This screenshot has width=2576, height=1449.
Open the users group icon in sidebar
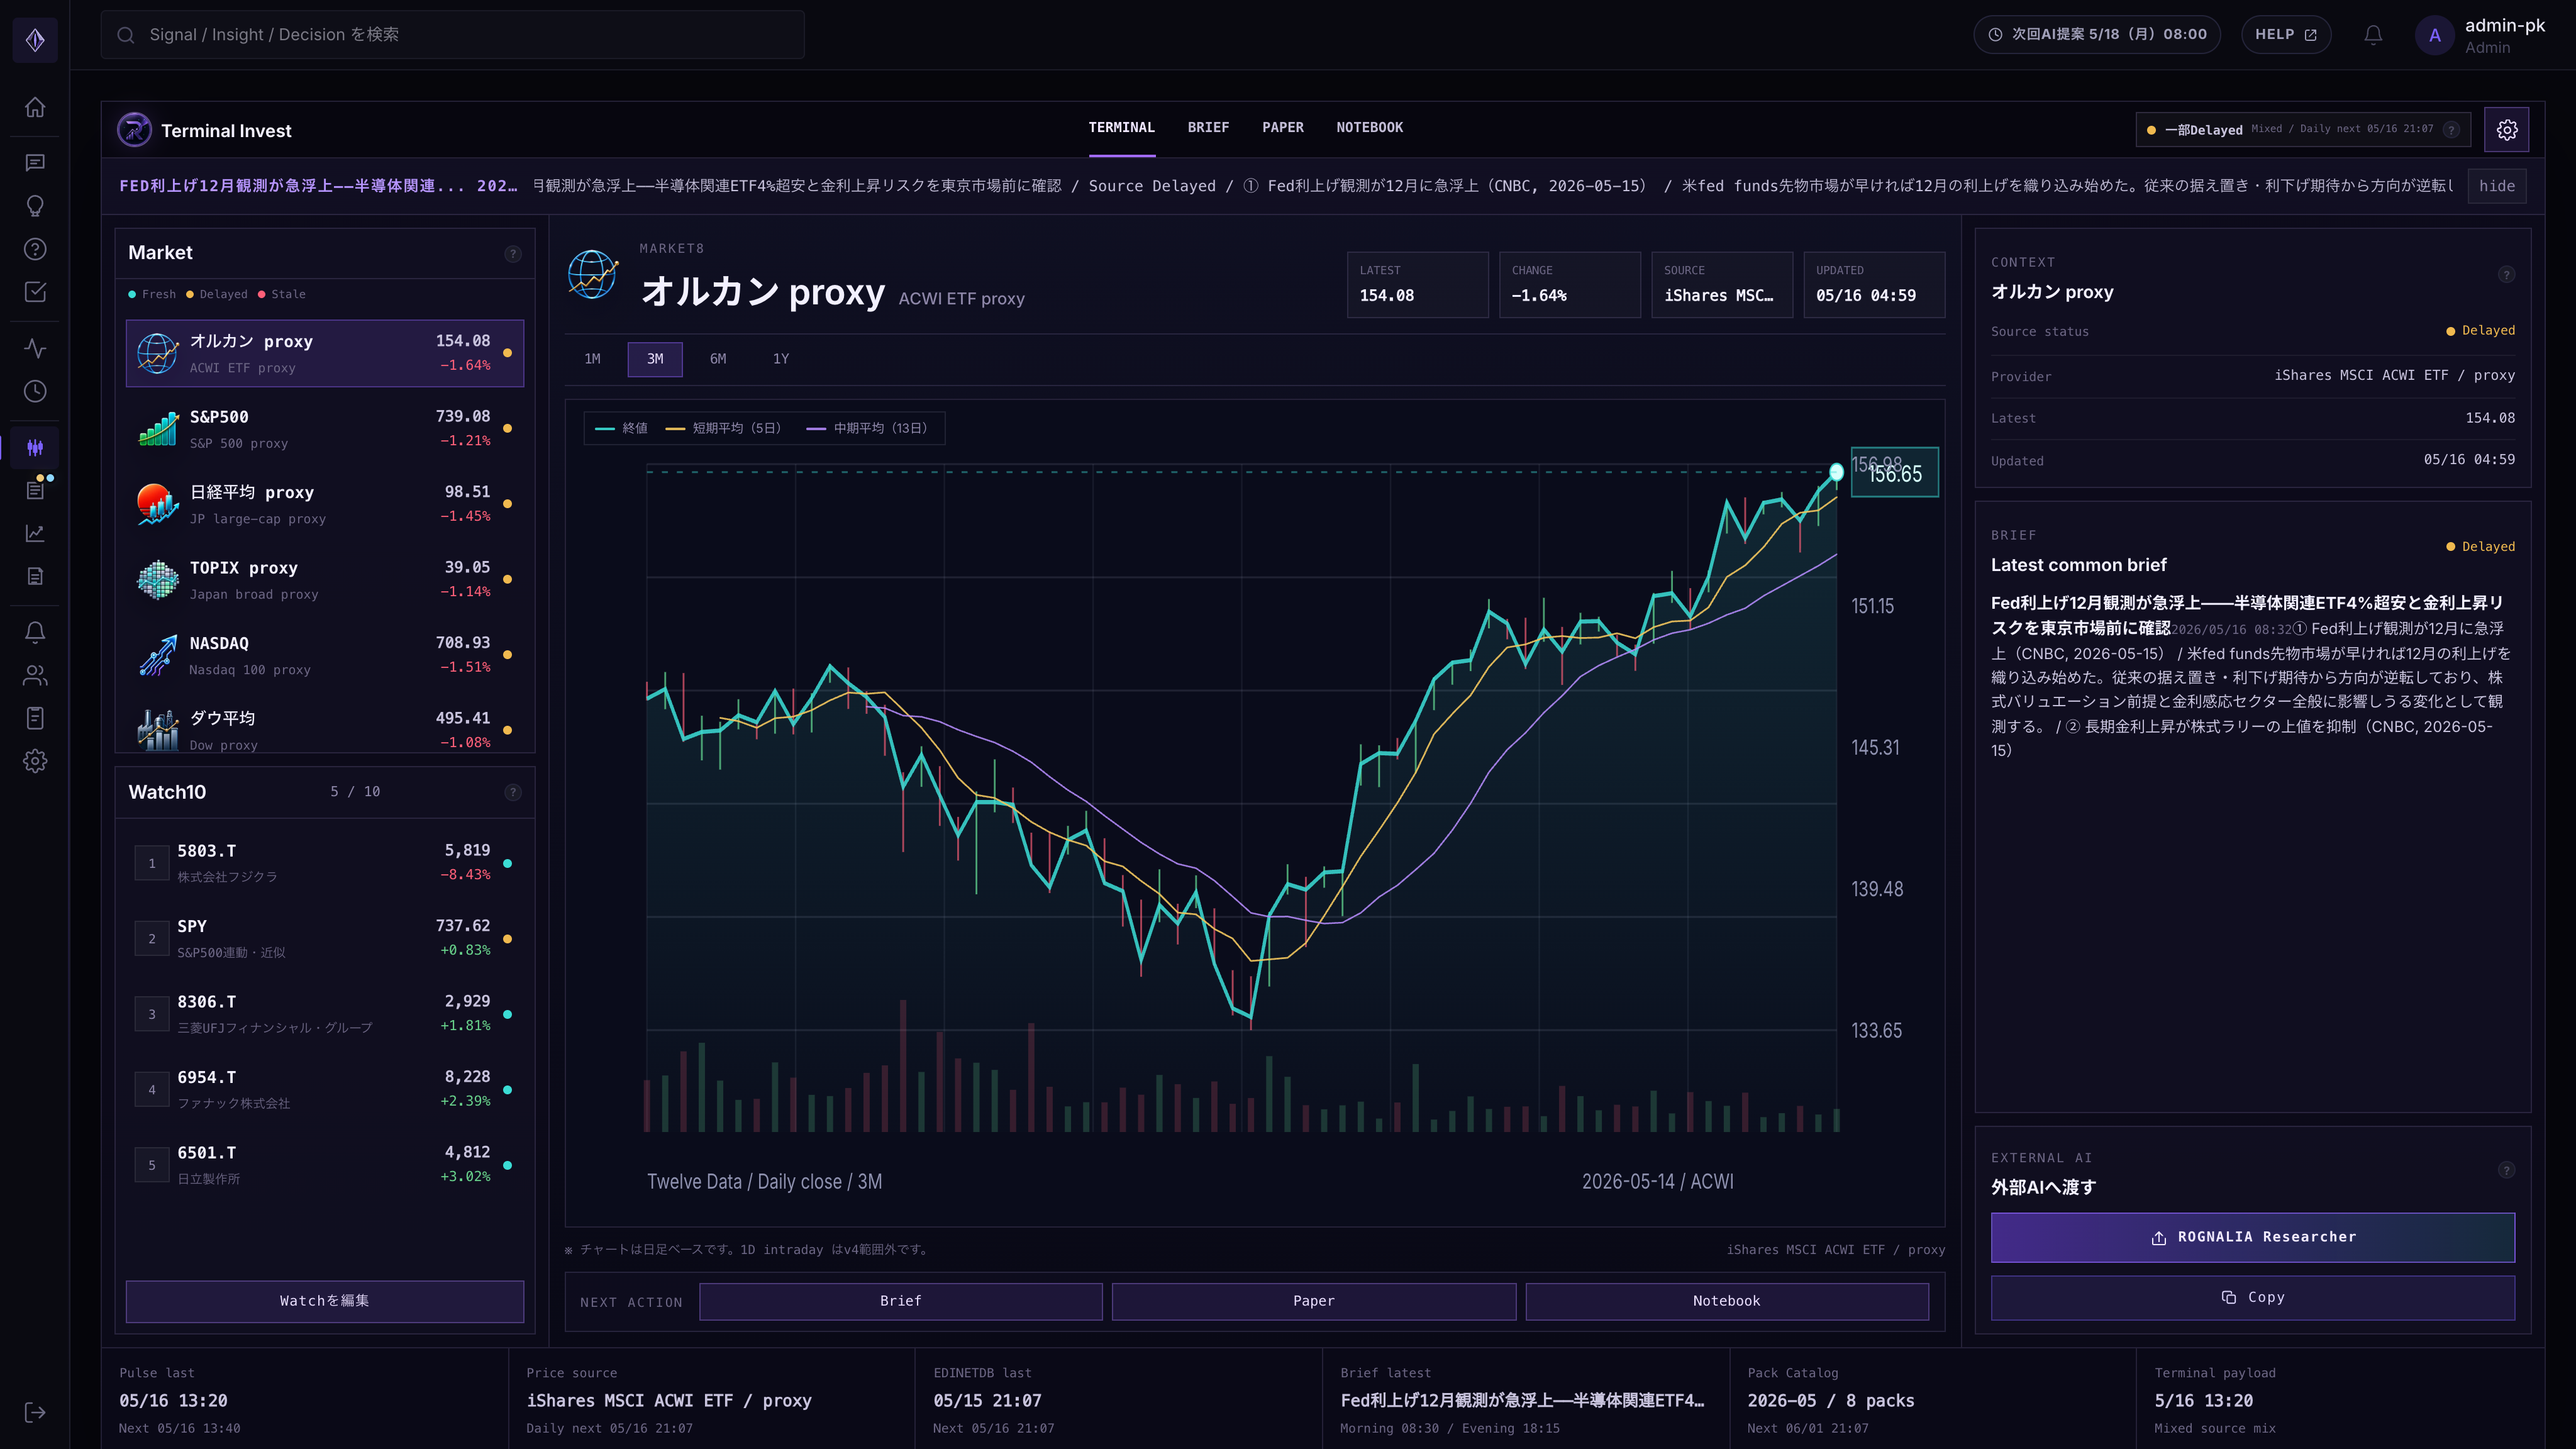coord(35,675)
